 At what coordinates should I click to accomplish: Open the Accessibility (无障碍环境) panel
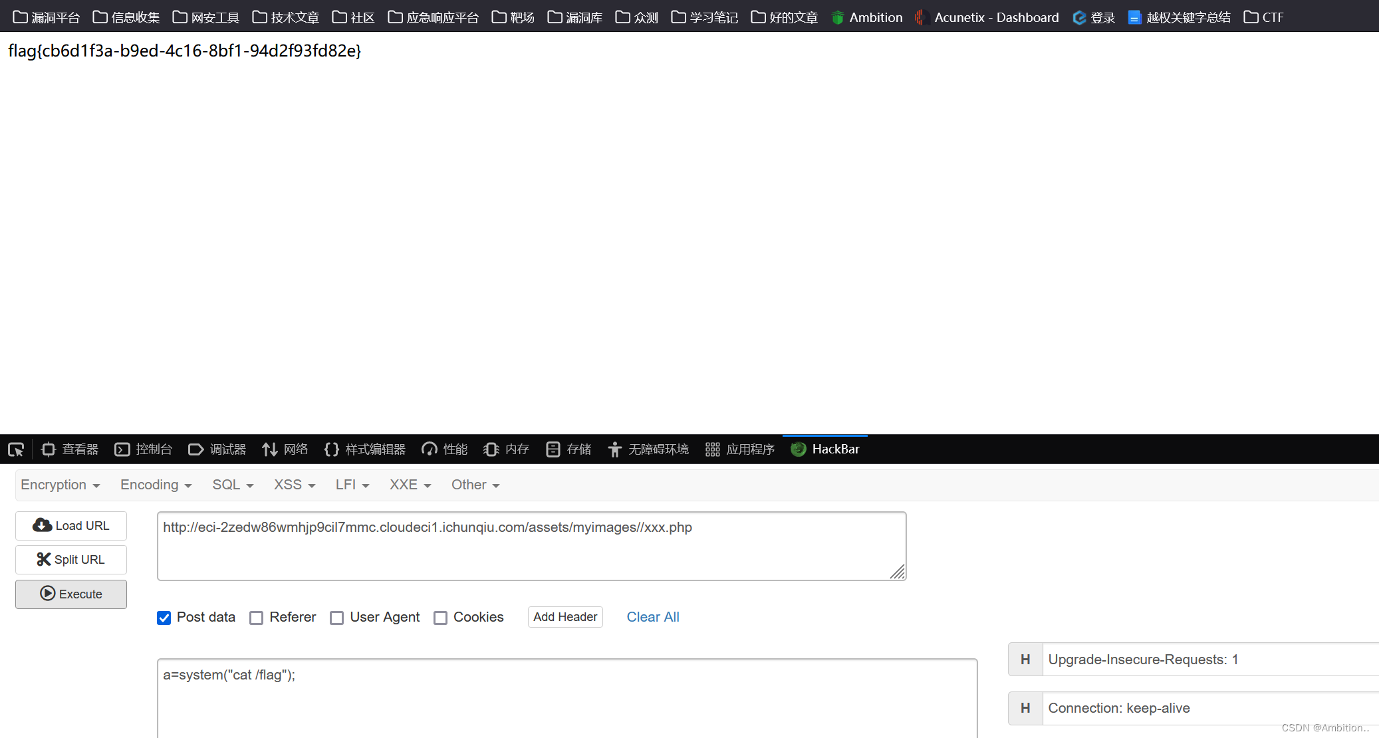tap(648, 449)
